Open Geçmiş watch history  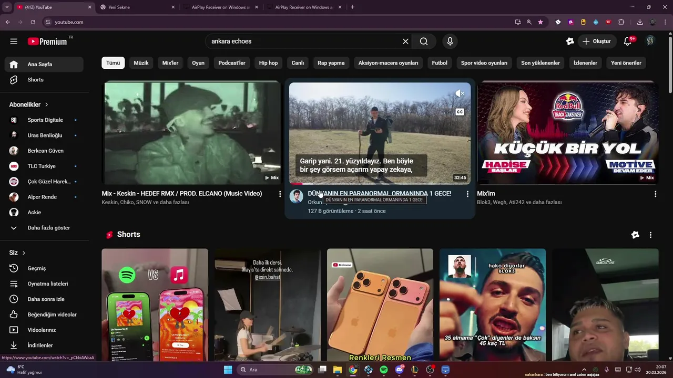[44, 268]
